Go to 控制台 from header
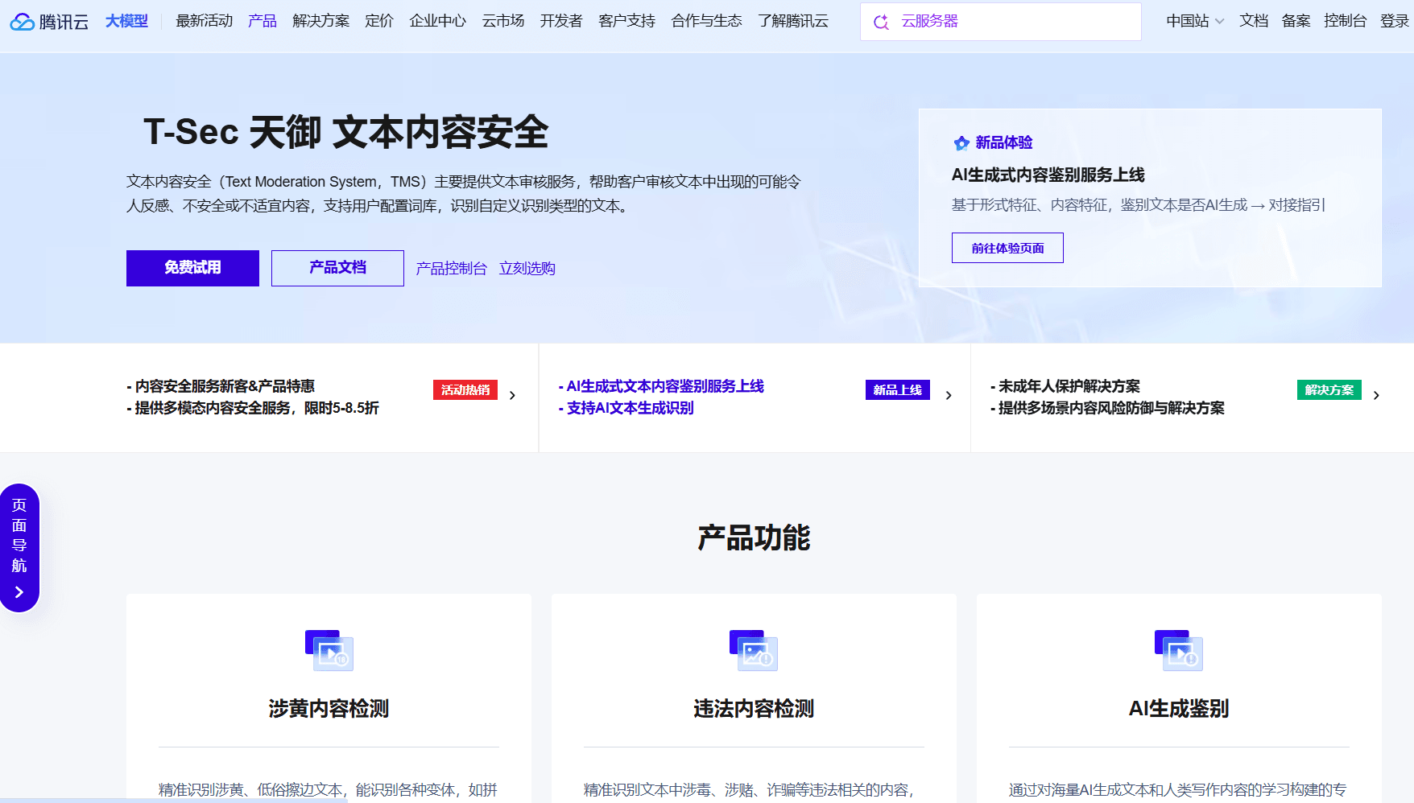1414x803 pixels. [x=1346, y=21]
